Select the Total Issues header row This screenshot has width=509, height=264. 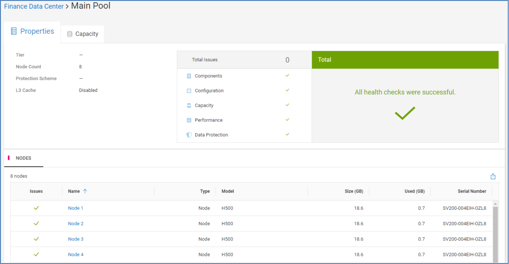[244, 60]
